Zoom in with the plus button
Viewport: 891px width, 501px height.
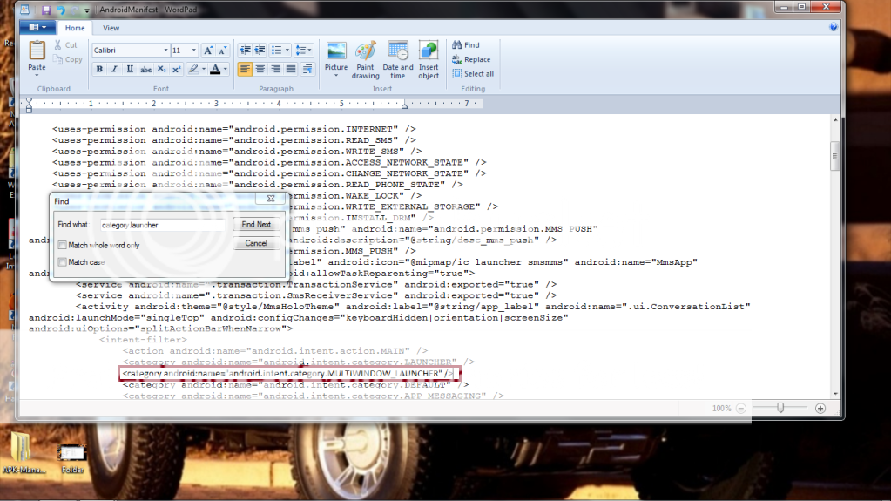(820, 409)
